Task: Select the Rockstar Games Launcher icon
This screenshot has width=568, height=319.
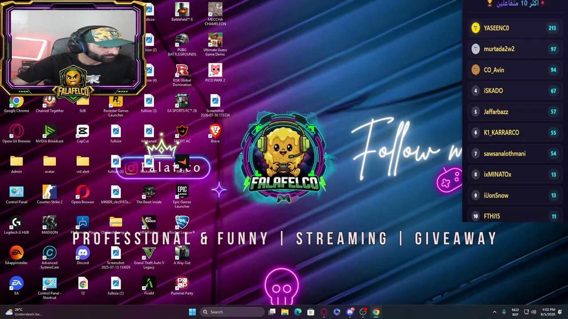Action: pyautogui.click(x=116, y=106)
